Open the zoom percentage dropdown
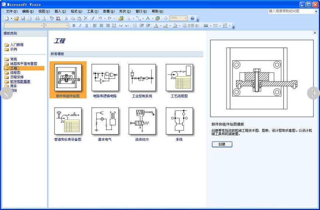 coord(185,18)
